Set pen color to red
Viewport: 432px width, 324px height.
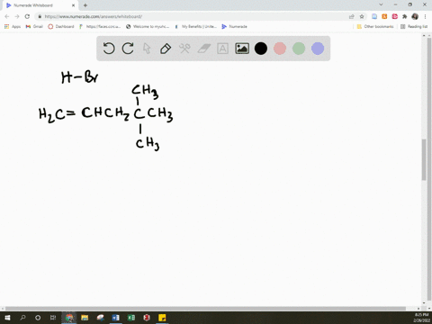[280, 49]
